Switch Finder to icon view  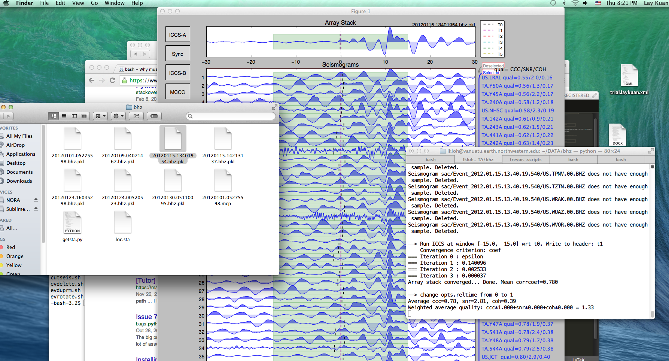[x=54, y=116]
